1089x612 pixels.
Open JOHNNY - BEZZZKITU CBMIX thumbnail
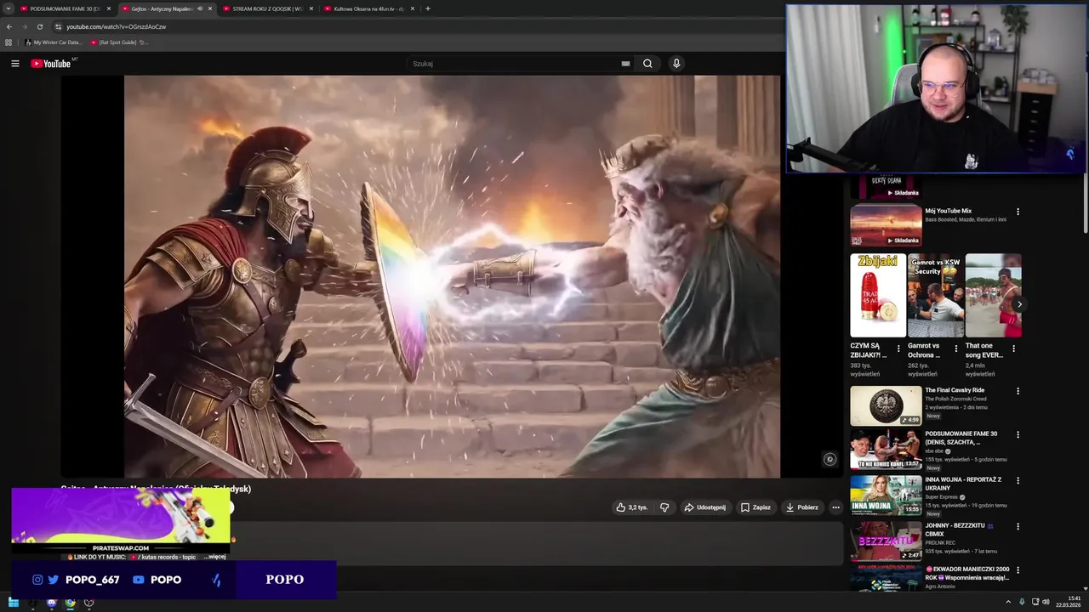point(886,541)
